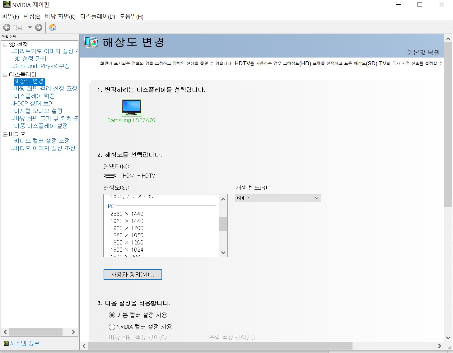Select resolution 2560 × 1440

pyautogui.click(x=127, y=214)
